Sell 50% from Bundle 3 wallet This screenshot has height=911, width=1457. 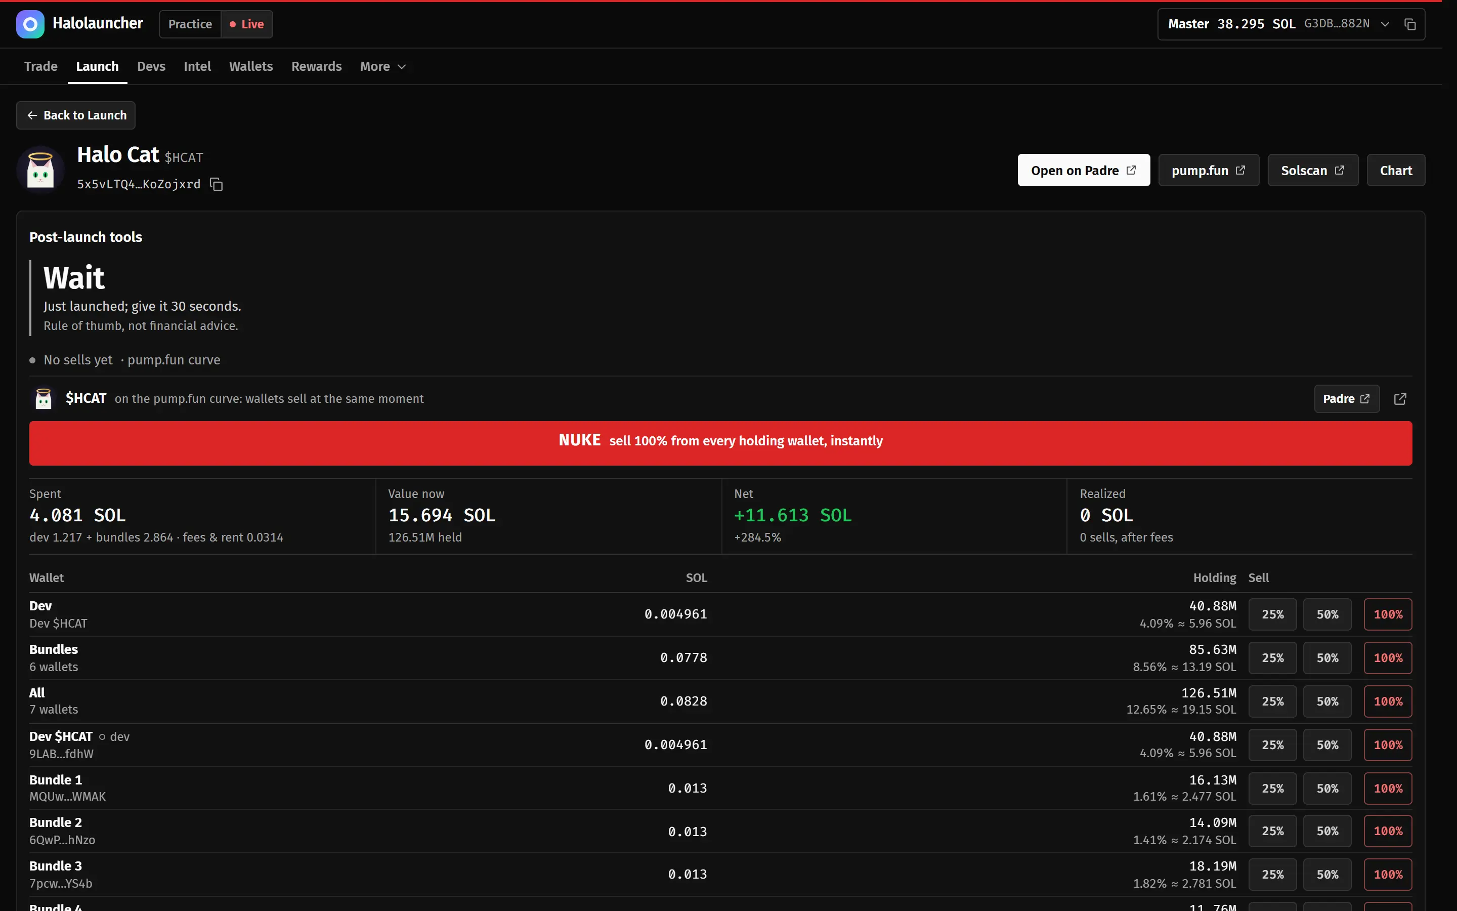(x=1327, y=874)
